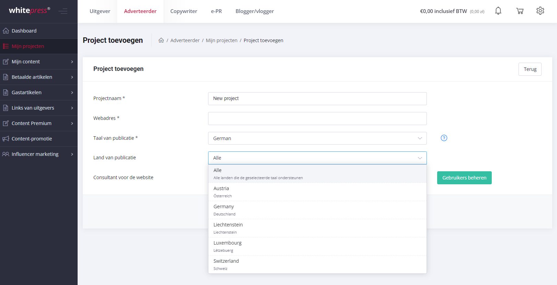Open Mijn projecten breadcrumb link
557x285 pixels.
221,40
